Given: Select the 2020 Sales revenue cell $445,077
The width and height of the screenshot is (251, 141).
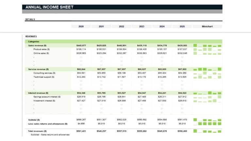Looking at the screenshot, I should click(81, 45).
